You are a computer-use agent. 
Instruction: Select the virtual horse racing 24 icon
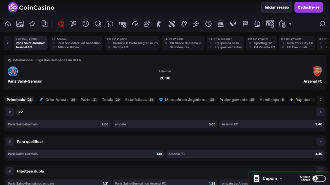click(282, 24)
